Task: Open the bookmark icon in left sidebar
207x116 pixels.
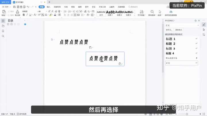Action: [3, 31]
